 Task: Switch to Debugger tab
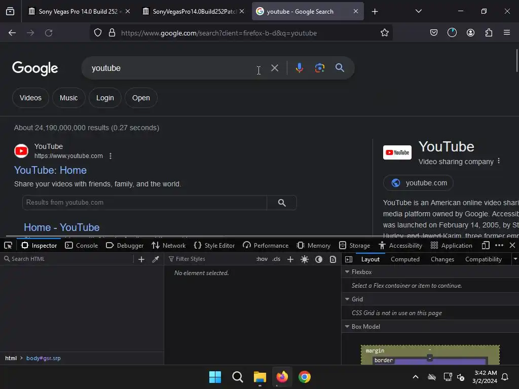click(x=125, y=246)
